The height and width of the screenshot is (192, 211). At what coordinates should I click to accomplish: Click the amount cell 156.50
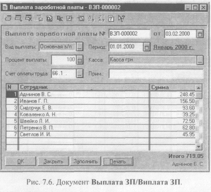click(x=172, y=101)
